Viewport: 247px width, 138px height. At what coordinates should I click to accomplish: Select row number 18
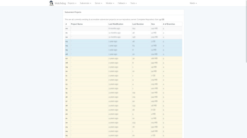(x=123, y=106)
